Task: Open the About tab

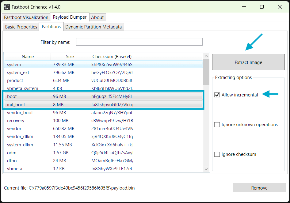Action: (x=97, y=17)
